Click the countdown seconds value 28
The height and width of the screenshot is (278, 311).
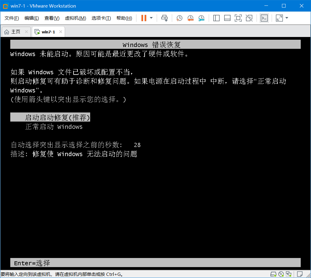point(137,145)
